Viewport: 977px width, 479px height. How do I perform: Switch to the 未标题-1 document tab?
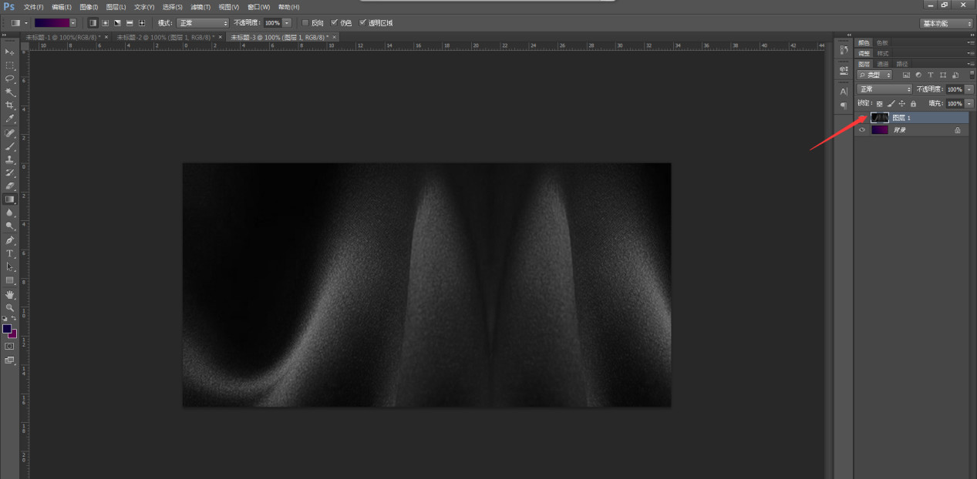[64, 37]
